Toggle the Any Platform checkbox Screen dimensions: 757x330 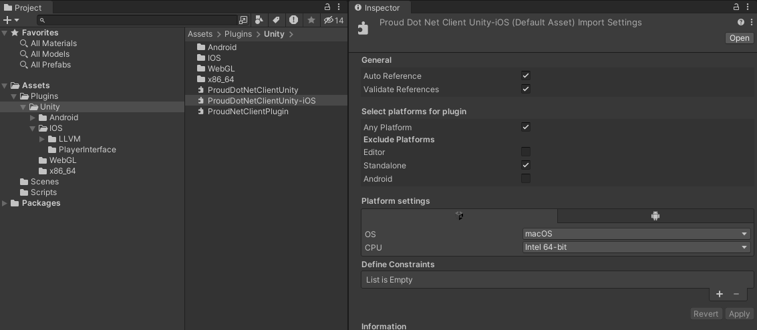coord(526,127)
